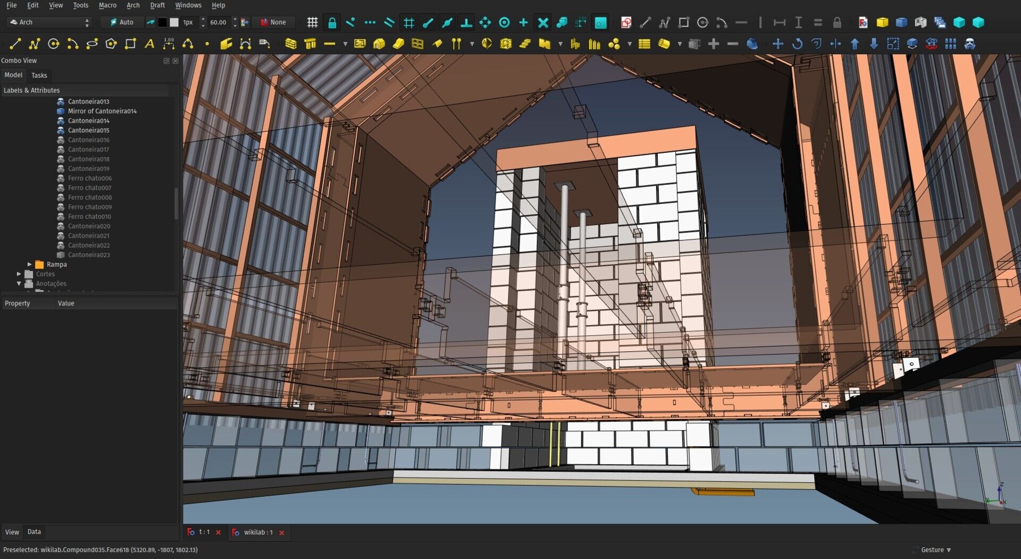Switch to the Tasks tab

tap(39, 75)
